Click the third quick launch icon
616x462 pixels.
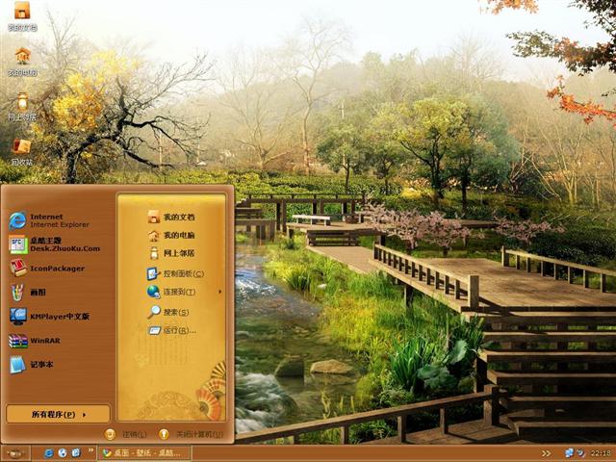point(76,453)
